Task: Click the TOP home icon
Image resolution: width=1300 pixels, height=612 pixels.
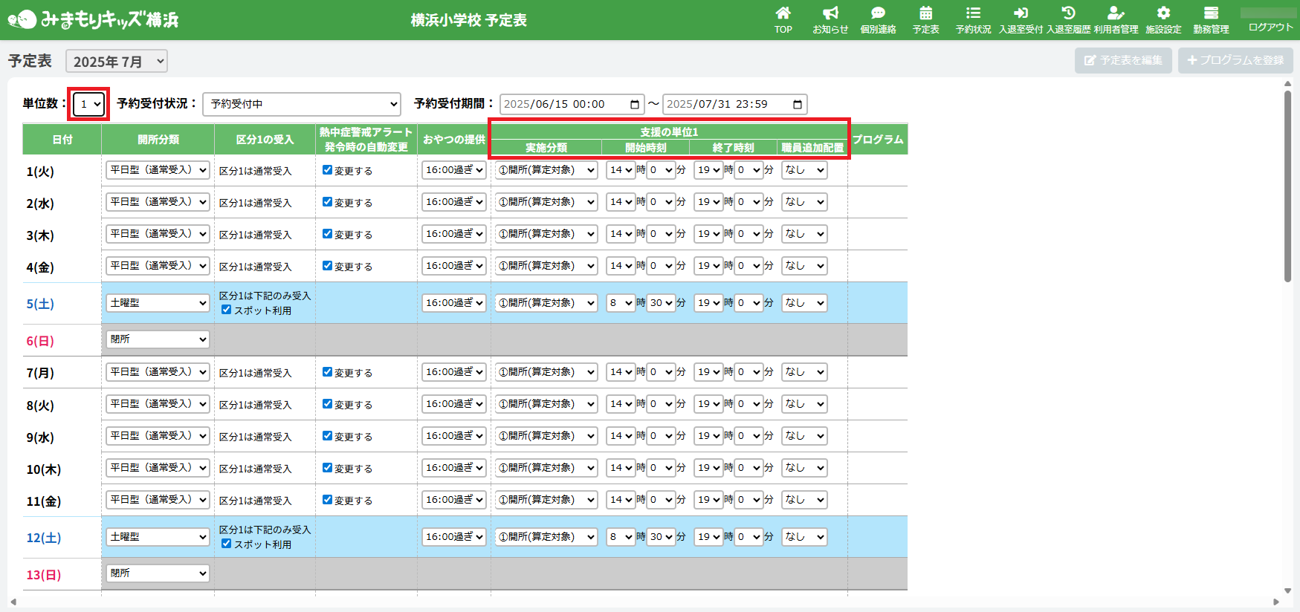Action: tap(783, 13)
